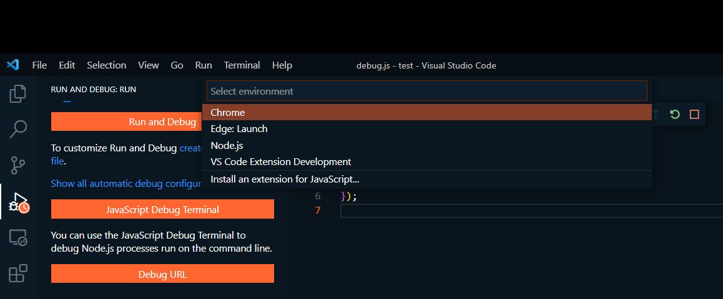Open the Source Control view

pyautogui.click(x=18, y=165)
